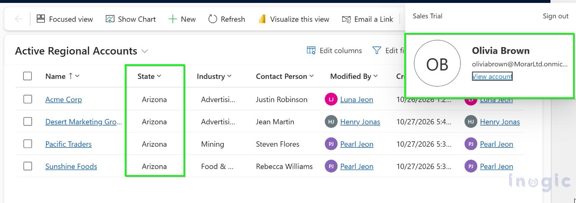Open the Acme Corp account

(x=64, y=100)
